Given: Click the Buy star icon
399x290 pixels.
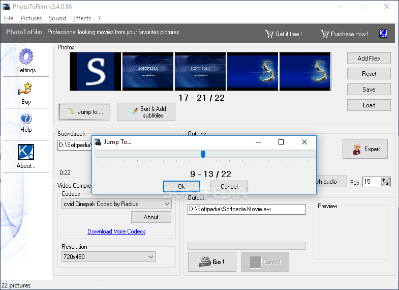Looking at the screenshot, I should point(25,89).
